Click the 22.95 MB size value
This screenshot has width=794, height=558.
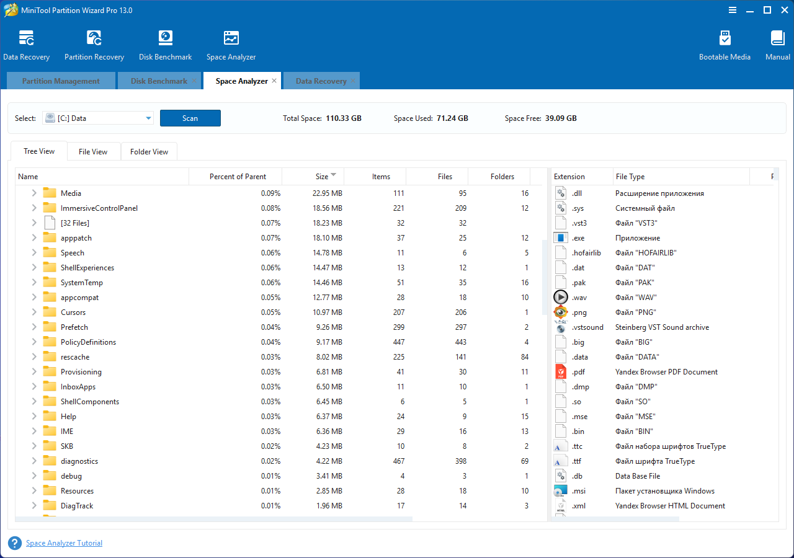[327, 193]
